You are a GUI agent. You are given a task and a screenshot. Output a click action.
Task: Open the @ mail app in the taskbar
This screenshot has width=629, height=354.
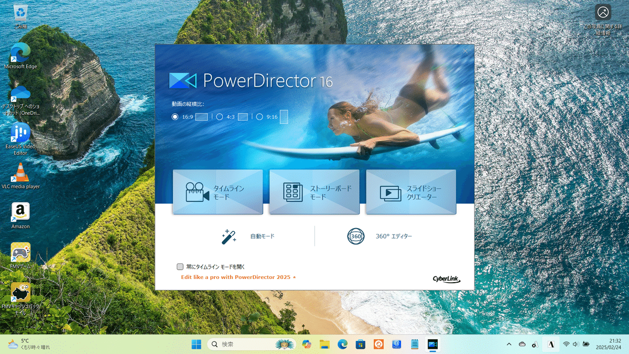[396, 344]
